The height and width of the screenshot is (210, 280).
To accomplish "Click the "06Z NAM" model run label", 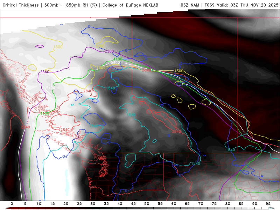I will point(190,5).
